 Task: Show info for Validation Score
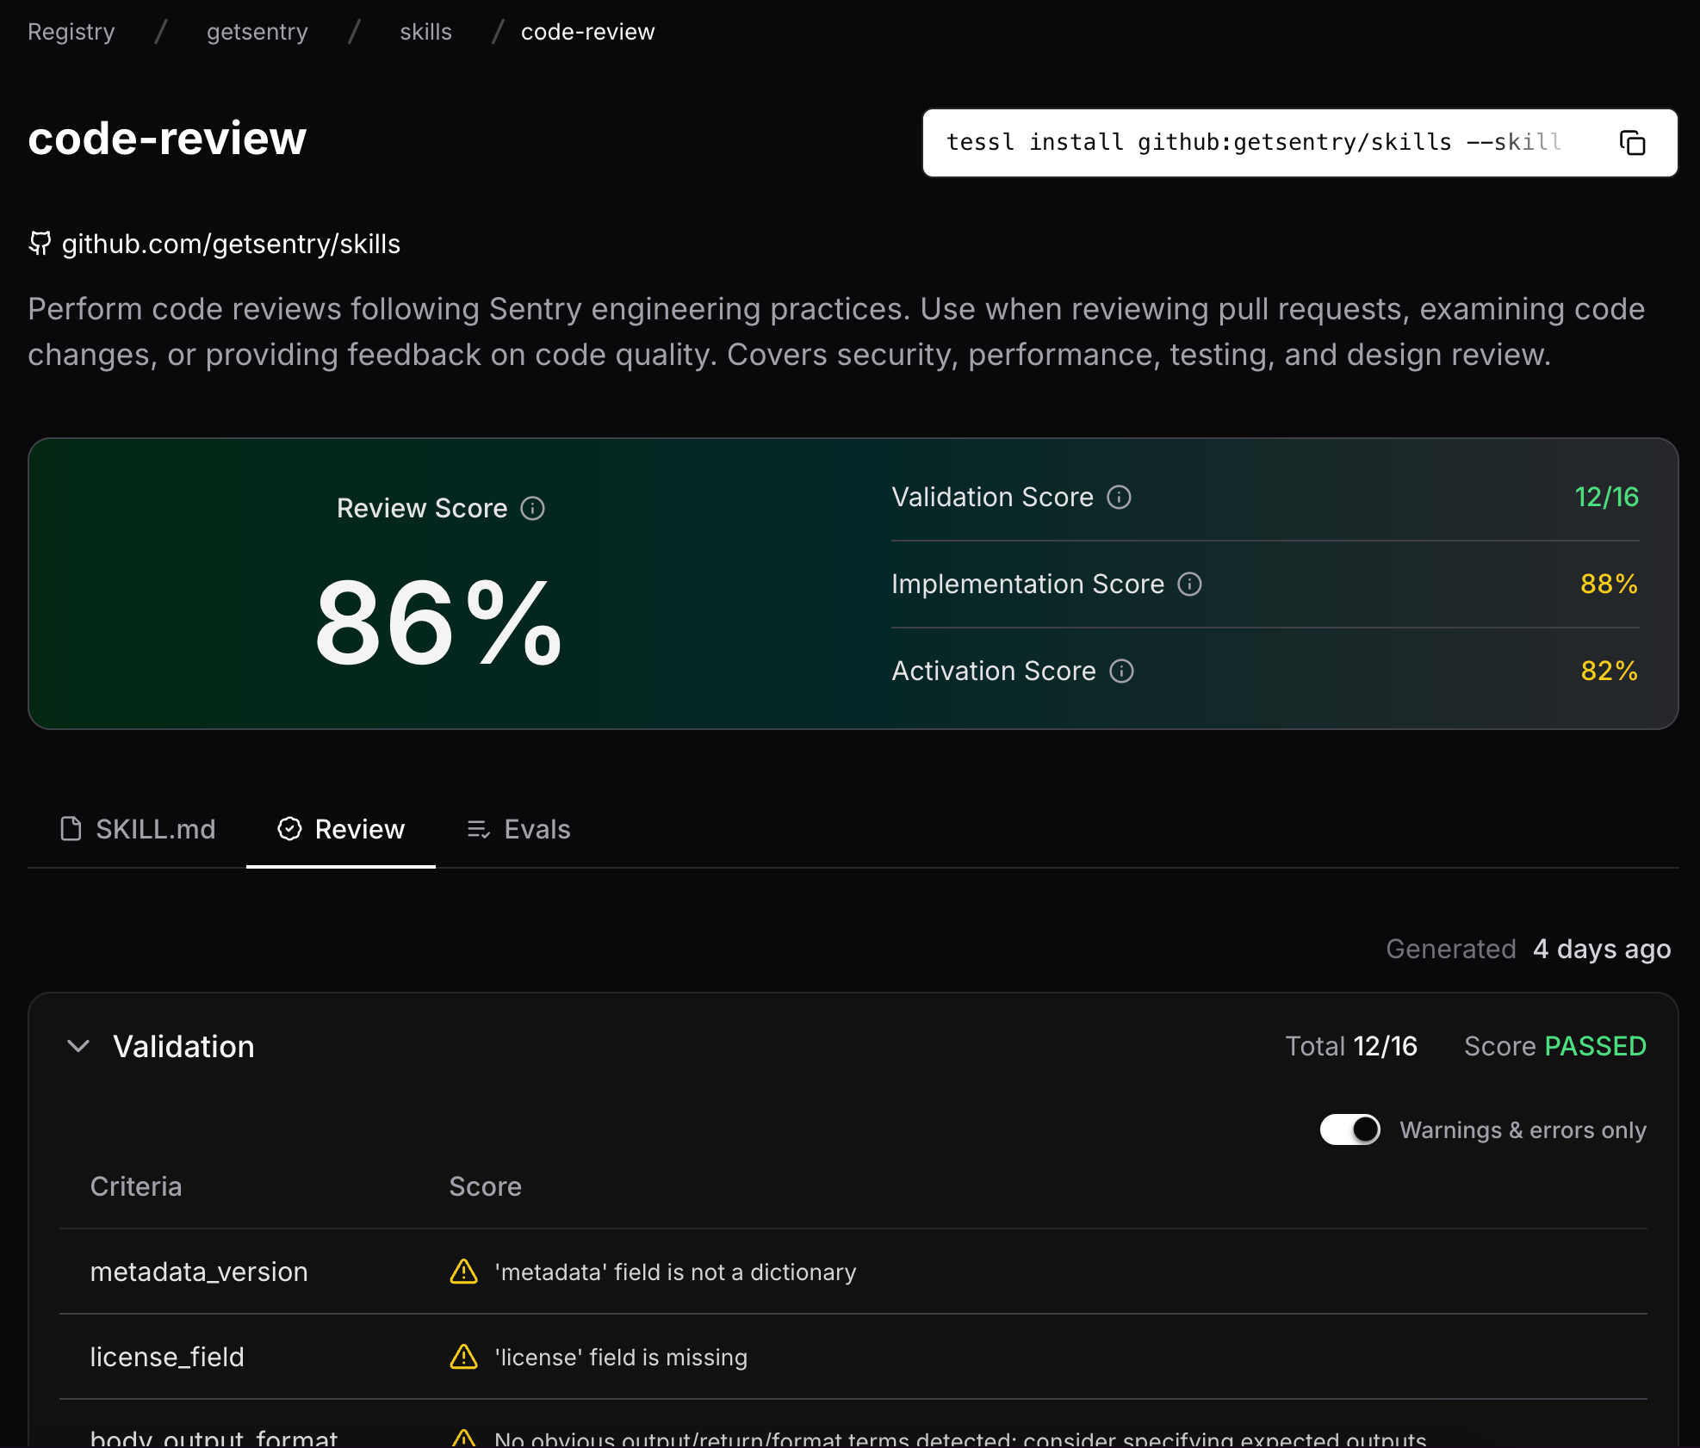[x=1119, y=498]
